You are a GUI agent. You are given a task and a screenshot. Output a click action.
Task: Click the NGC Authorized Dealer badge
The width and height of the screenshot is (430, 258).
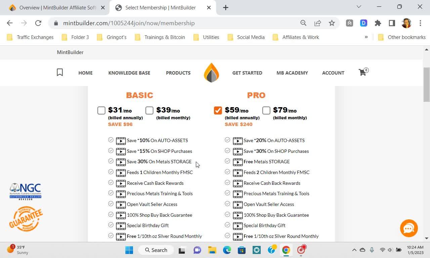point(26,192)
